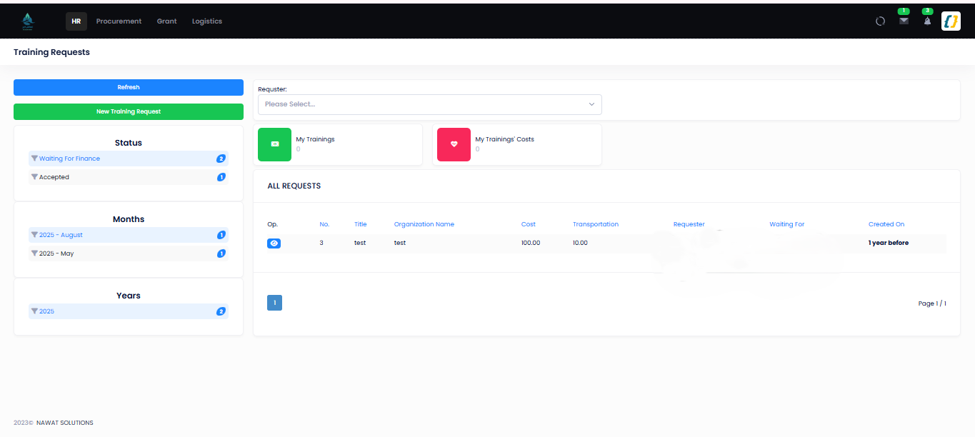
Task: Open the Logistics menu
Action: [x=207, y=21]
